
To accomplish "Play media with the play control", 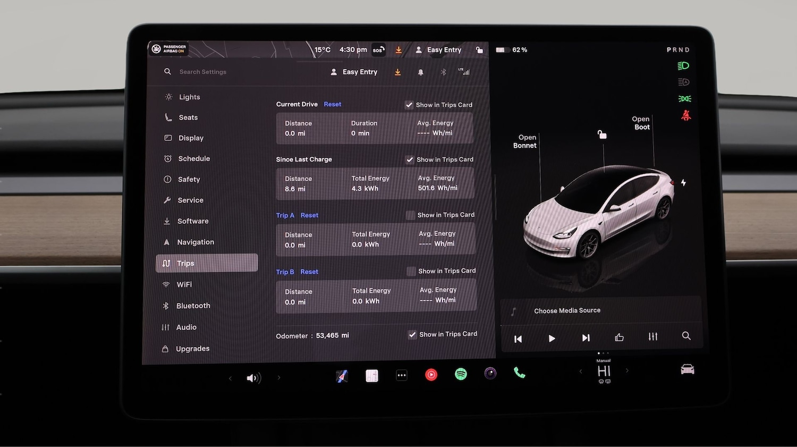I will point(552,338).
